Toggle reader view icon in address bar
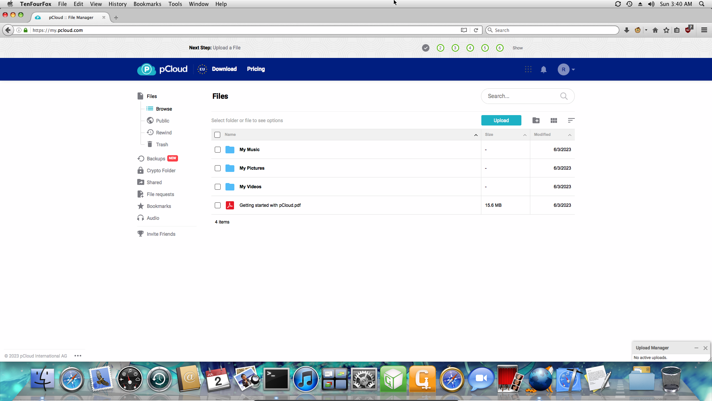The width and height of the screenshot is (712, 401). click(x=464, y=30)
